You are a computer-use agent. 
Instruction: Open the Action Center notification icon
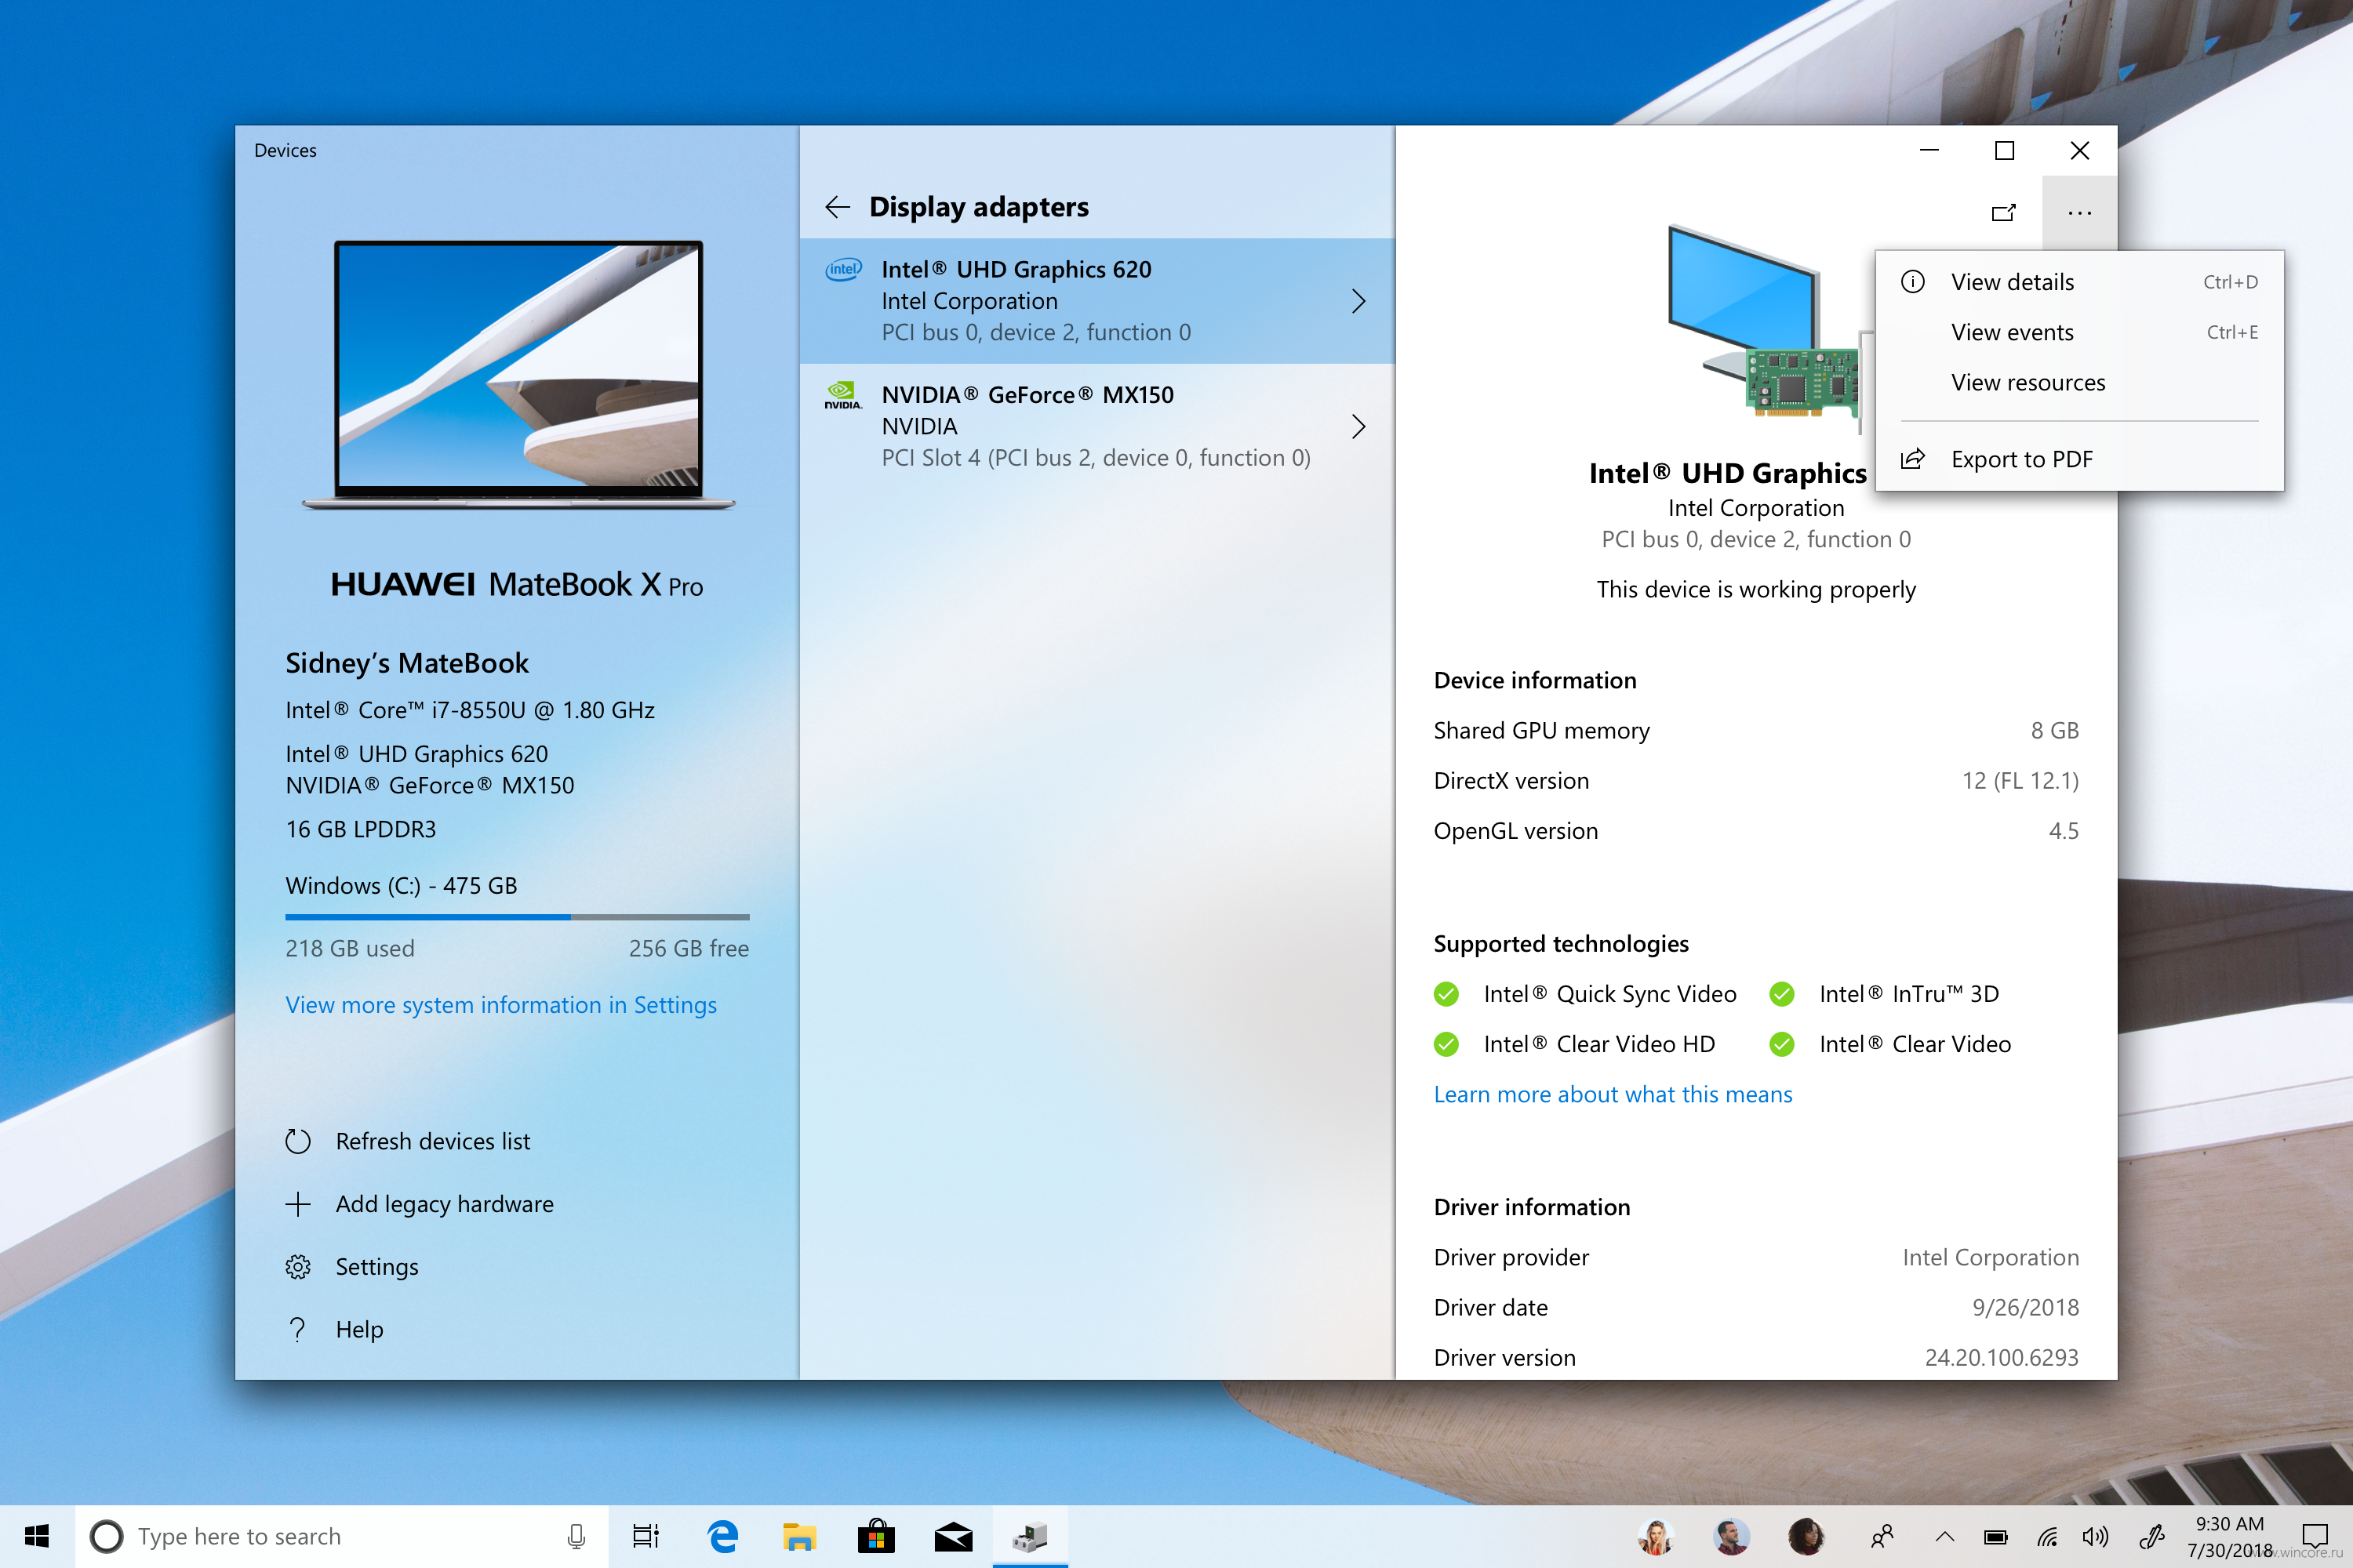click(2314, 1536)
